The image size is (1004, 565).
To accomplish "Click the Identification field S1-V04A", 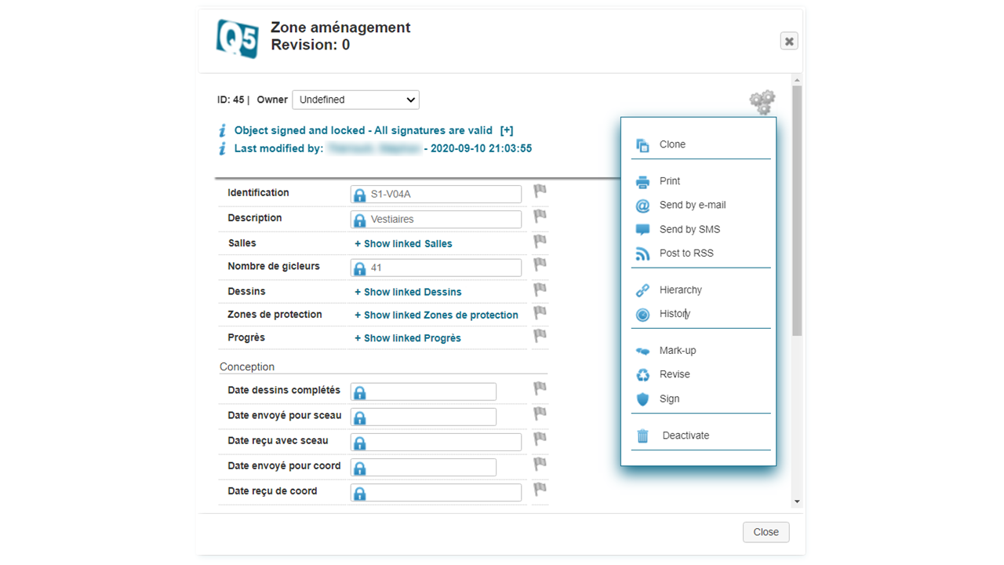I will tap(436, 195).
